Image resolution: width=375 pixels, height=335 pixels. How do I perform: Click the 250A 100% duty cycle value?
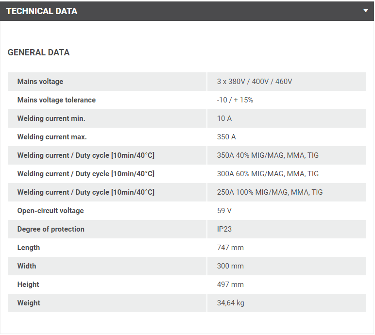270,192
